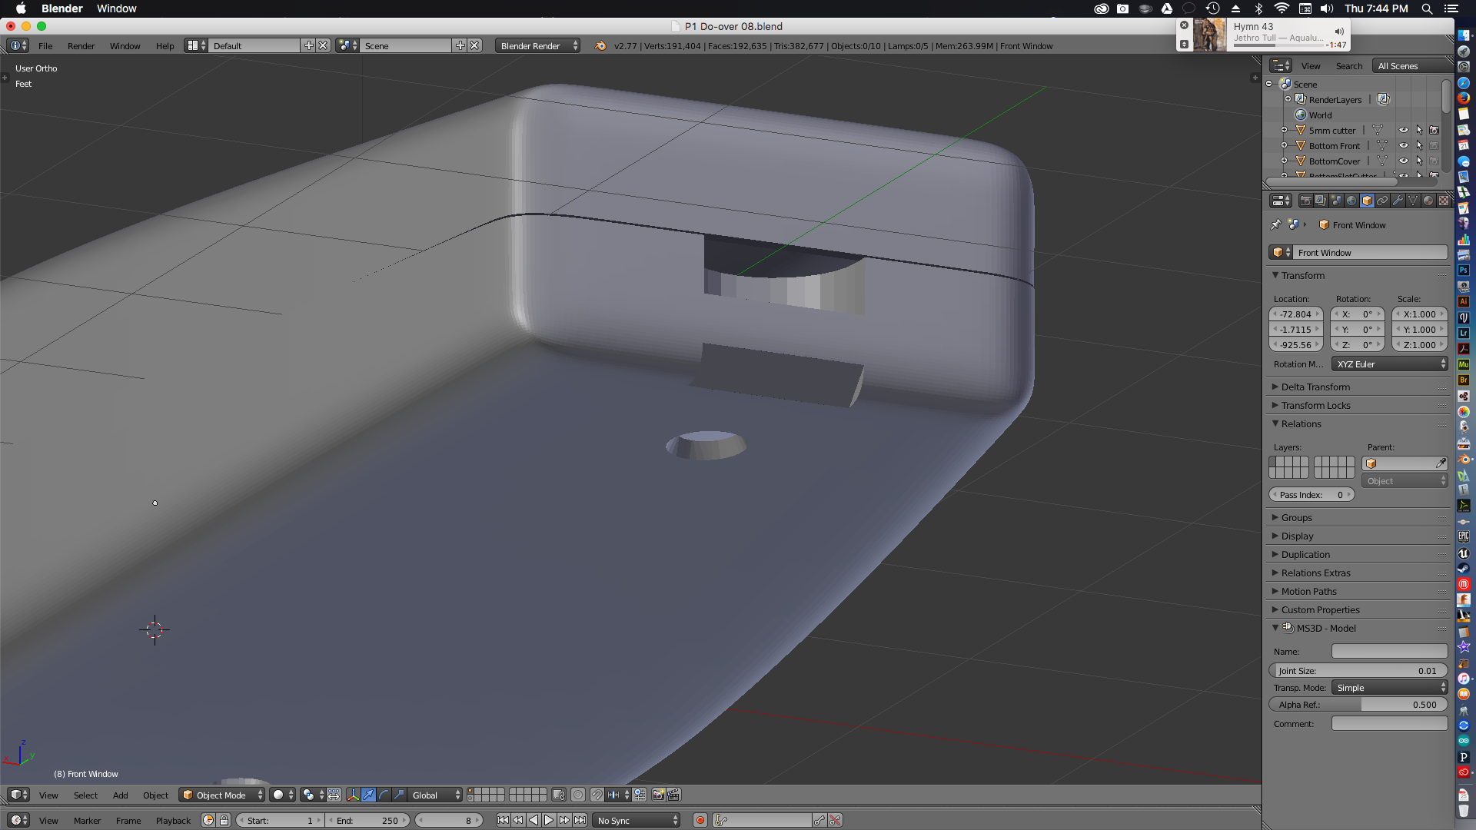Open the Blender Render engine dropdown
The image size is (1476, 830).
(537, 46)
